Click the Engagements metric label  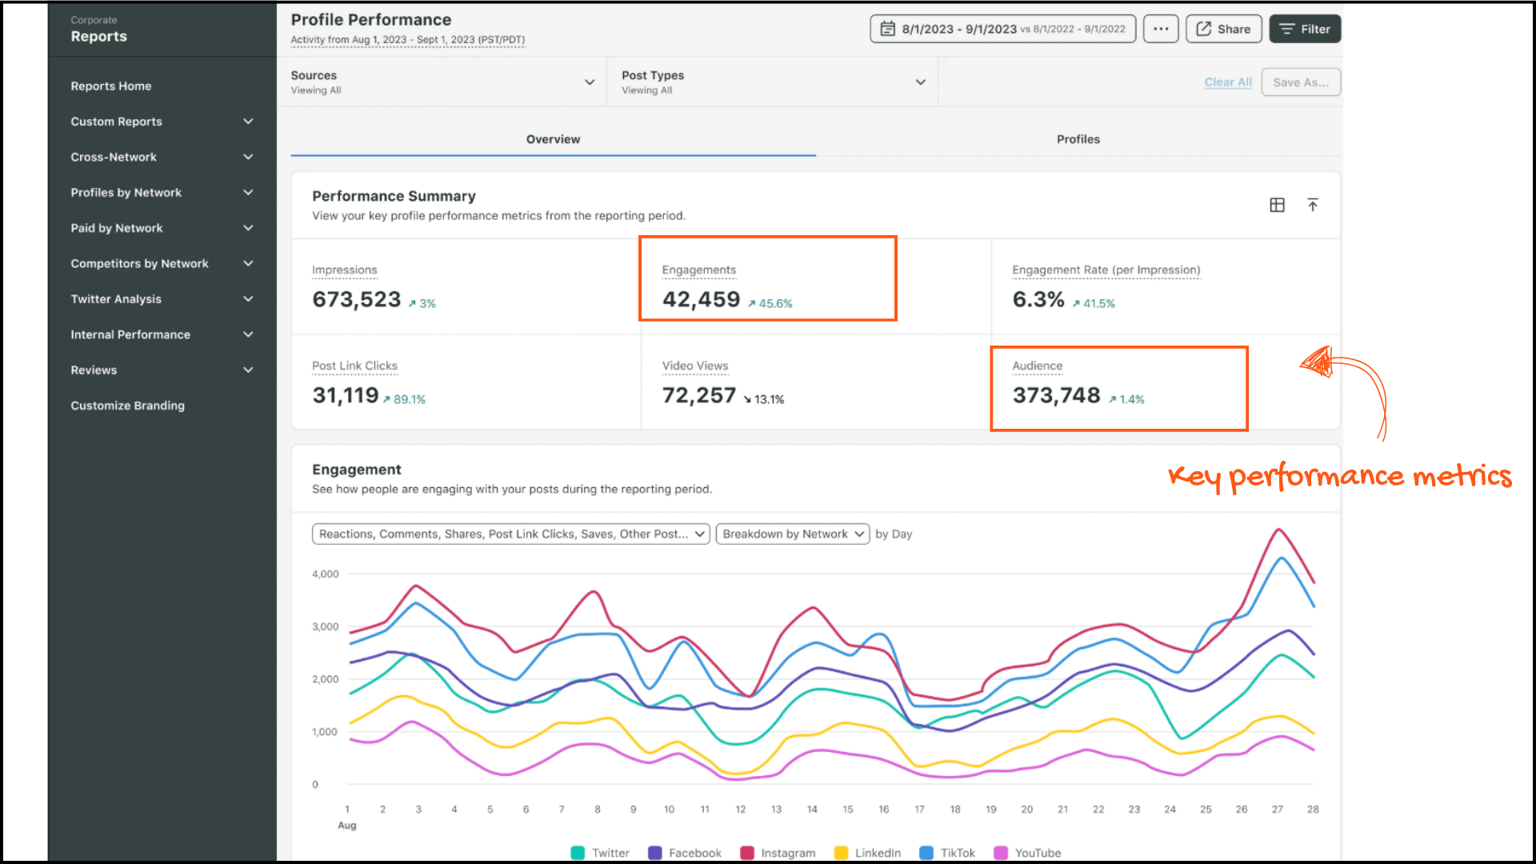tap(698, 270)
